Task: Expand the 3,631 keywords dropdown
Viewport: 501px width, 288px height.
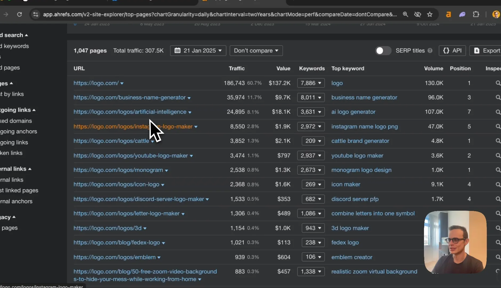Action: pos(311,112)
